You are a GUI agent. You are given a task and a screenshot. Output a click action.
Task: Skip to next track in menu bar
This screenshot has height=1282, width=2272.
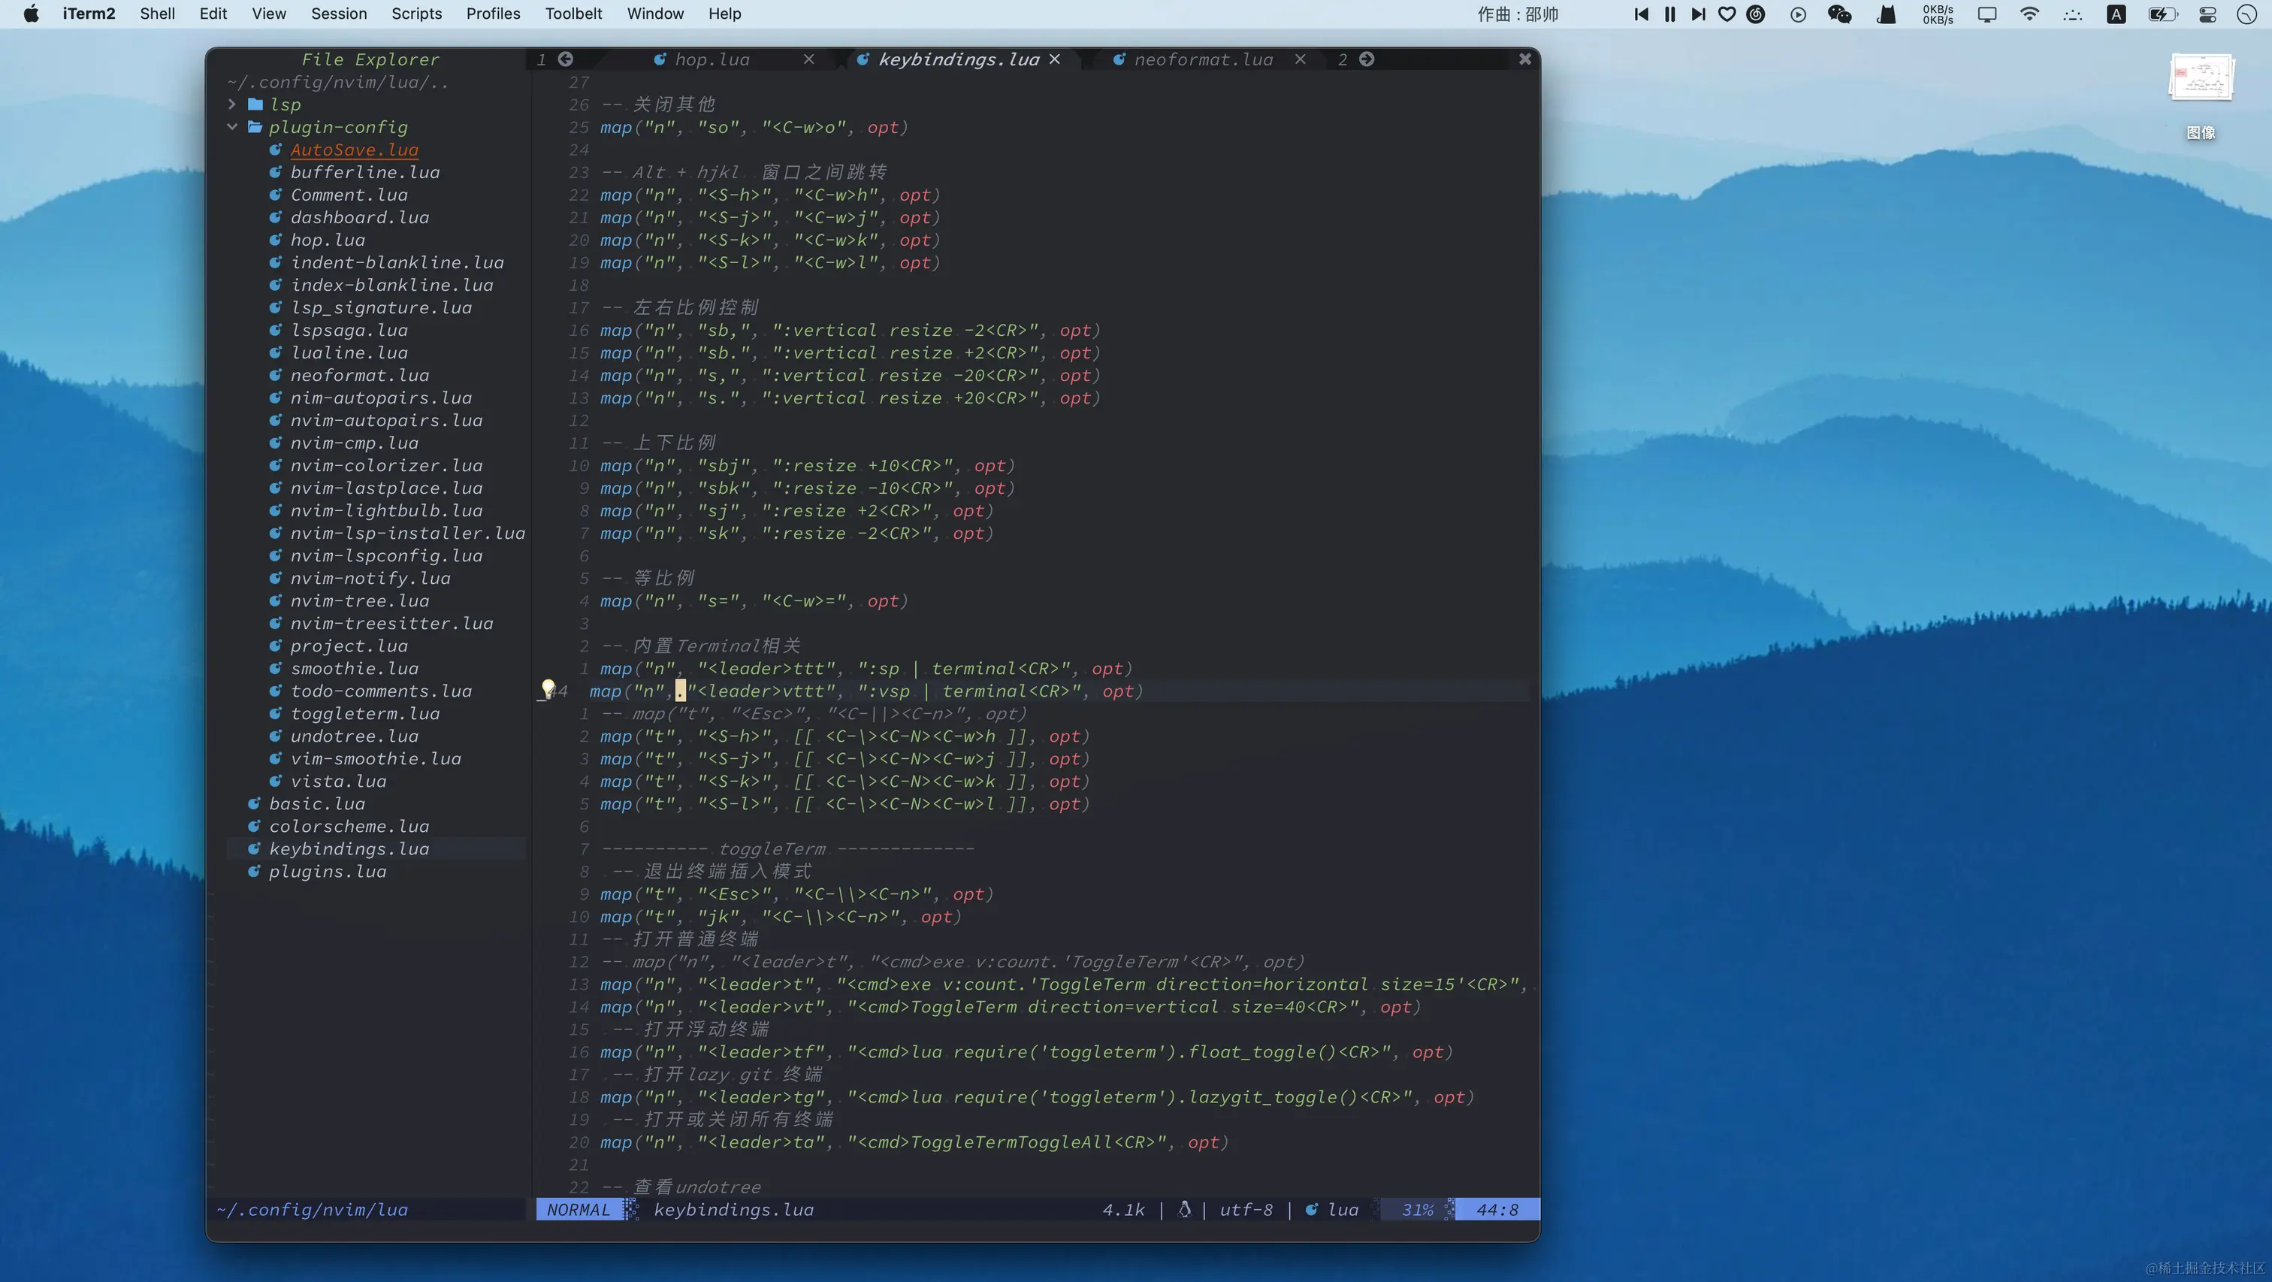click(x=1698, y=14)
